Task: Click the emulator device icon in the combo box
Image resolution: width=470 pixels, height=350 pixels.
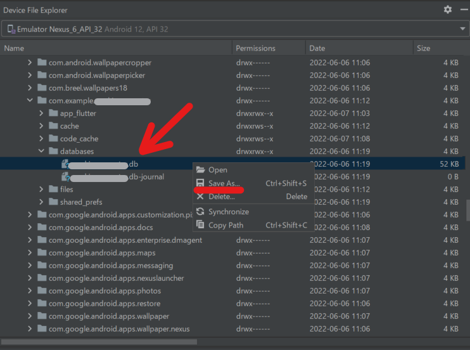Action: [x=11, y=29]
